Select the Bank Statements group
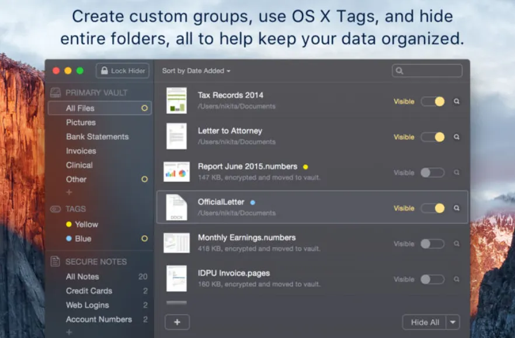 (97, 137)
